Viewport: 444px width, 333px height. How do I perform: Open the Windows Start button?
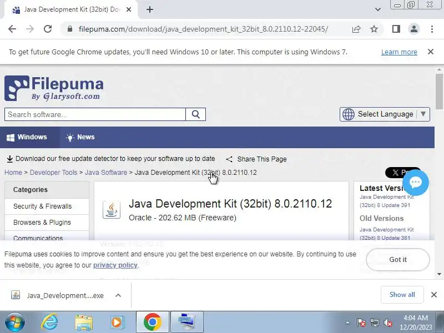(x=14, y=322)
